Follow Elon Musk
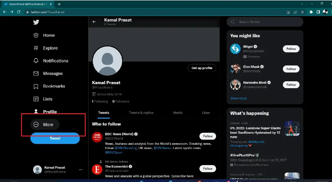This screenshot has width=332, height=182. coord(291,69)
